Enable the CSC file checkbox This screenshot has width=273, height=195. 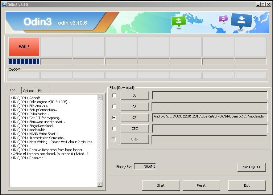coord(114,129)
